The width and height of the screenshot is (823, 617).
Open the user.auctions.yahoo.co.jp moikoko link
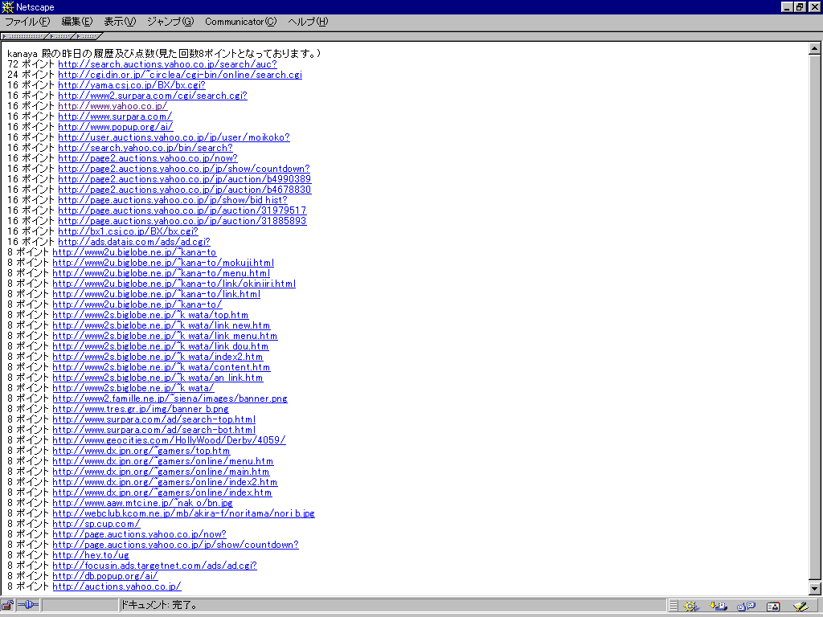coord(174,138)
